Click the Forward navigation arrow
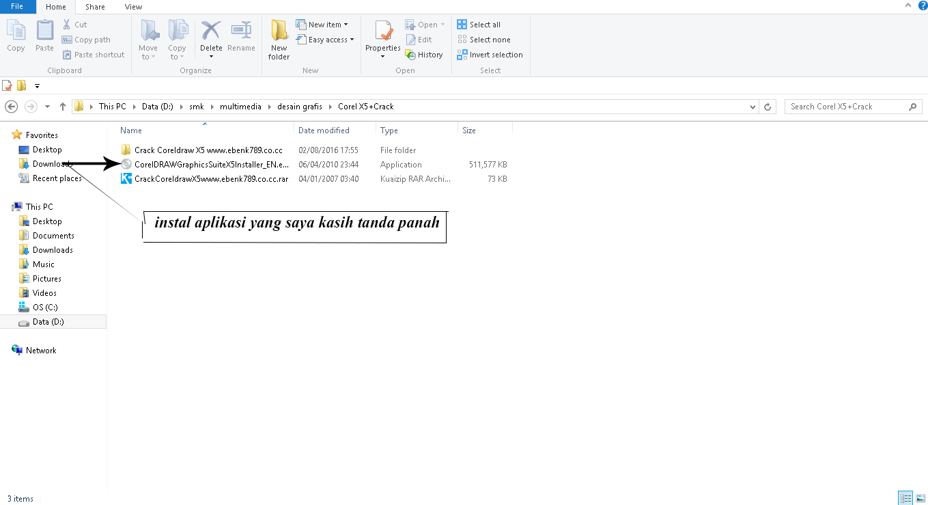The width and height of the screenshot is (928, 505). (x=31, y=107)
